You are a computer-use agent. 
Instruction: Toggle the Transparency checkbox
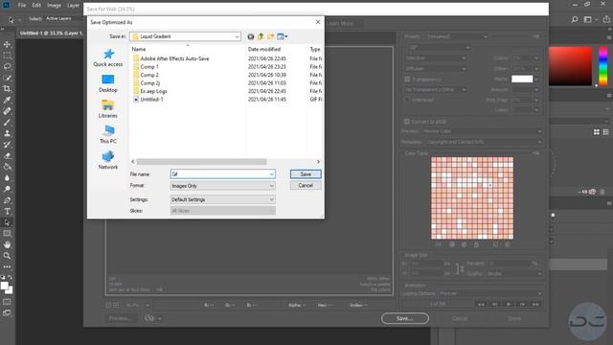coord(407,79)
